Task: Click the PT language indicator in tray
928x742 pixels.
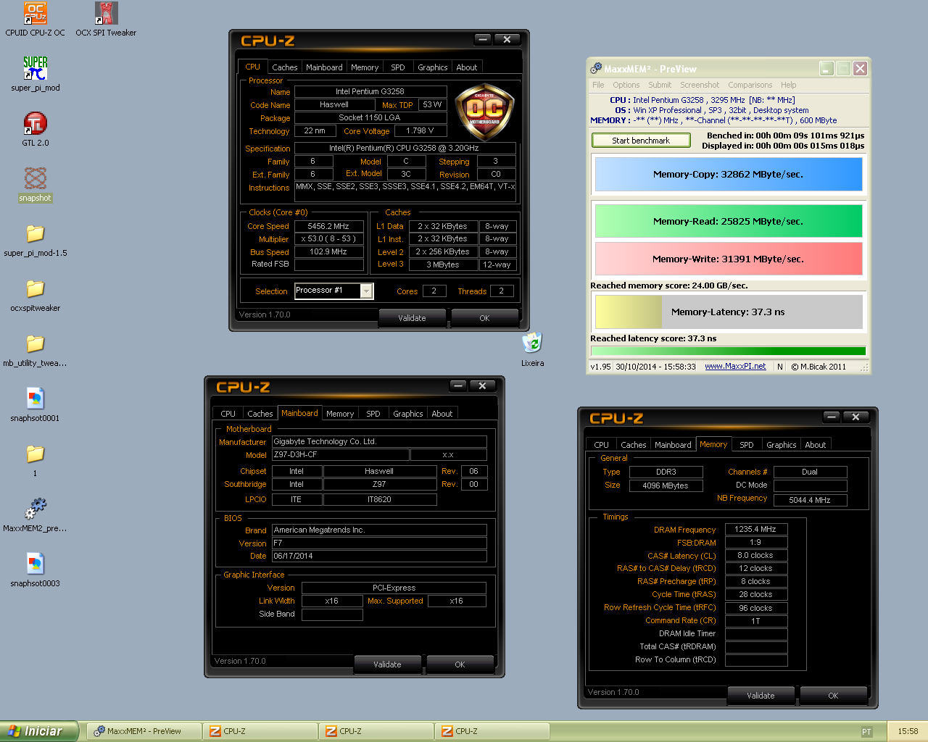Action: coord(866,731)
